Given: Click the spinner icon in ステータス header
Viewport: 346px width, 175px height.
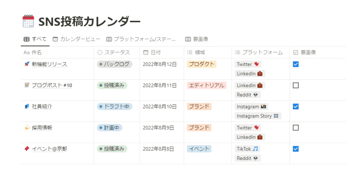Looking at the screenshot, I should tap(100, 53).
